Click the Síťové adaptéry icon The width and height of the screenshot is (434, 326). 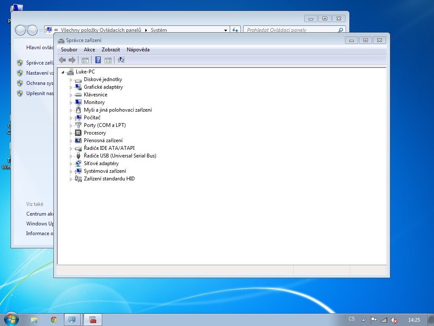tap(78, 163)
